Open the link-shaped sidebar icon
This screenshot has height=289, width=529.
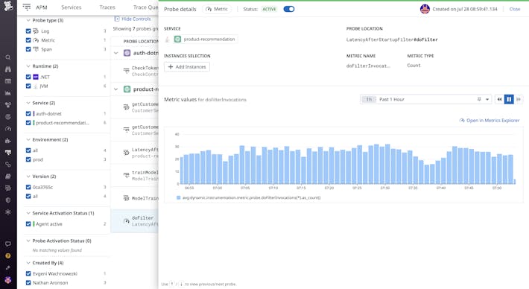point(7,165)
